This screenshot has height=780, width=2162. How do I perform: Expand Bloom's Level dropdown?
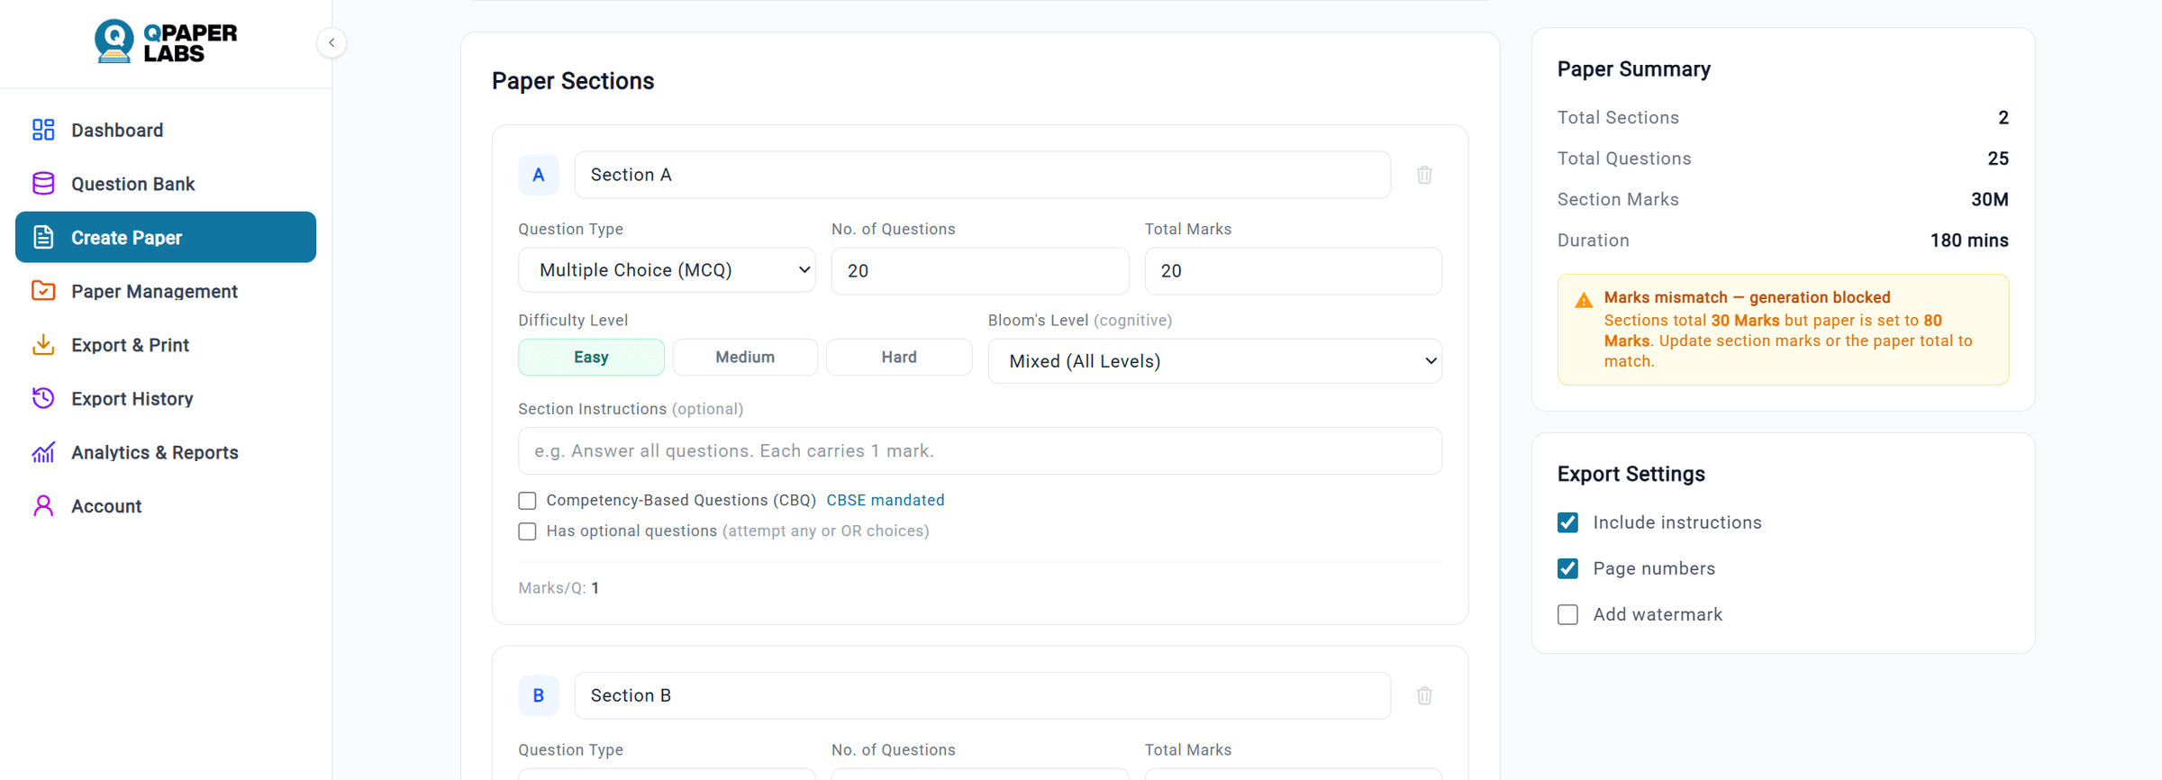tap(1214, 361)
